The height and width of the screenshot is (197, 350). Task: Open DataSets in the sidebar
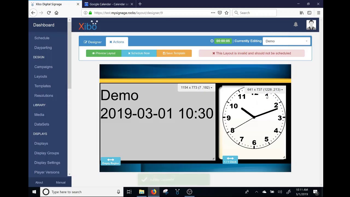(x=42, y=124)
